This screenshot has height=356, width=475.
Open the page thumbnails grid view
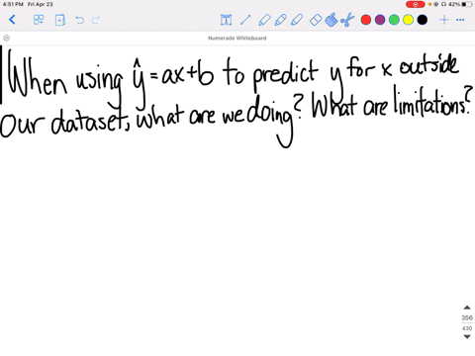39,20
